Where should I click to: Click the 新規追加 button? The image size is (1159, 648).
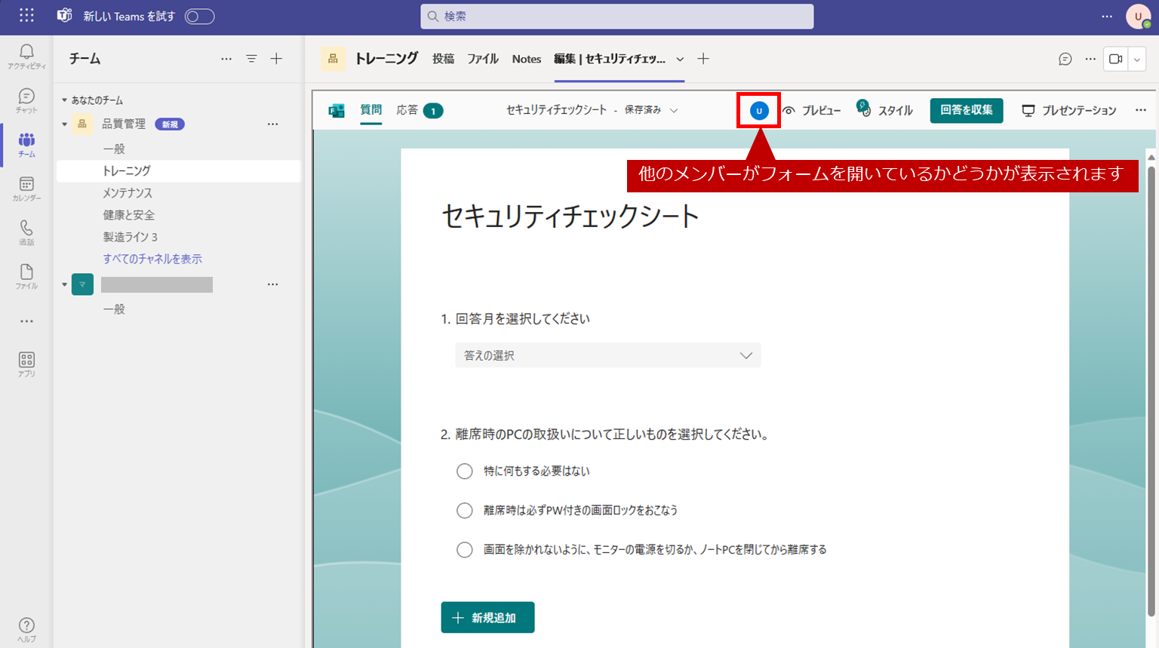(488, 618)
